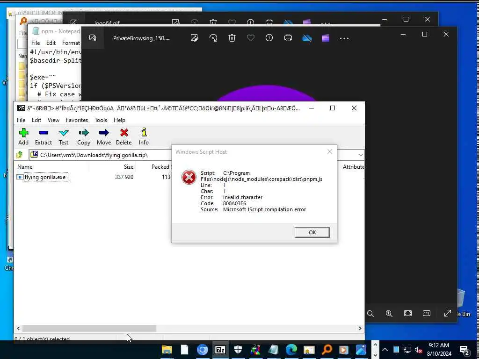
Task: Click the gallery icon in PrivateBrowsing Photos window
Action: tap(92, 37)
